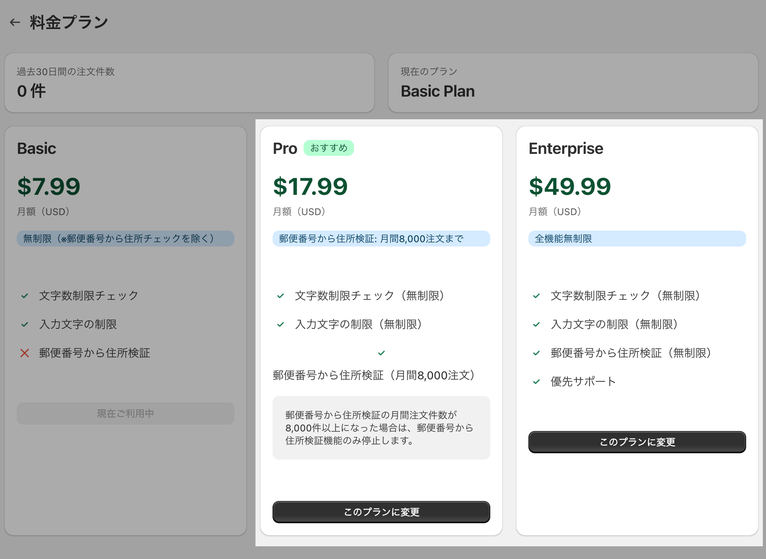Image resolution: width=766 pixels, height=559 pixels.
Task: Click the green おすすめ badge on Pro
Action: (x=329, y=148)
